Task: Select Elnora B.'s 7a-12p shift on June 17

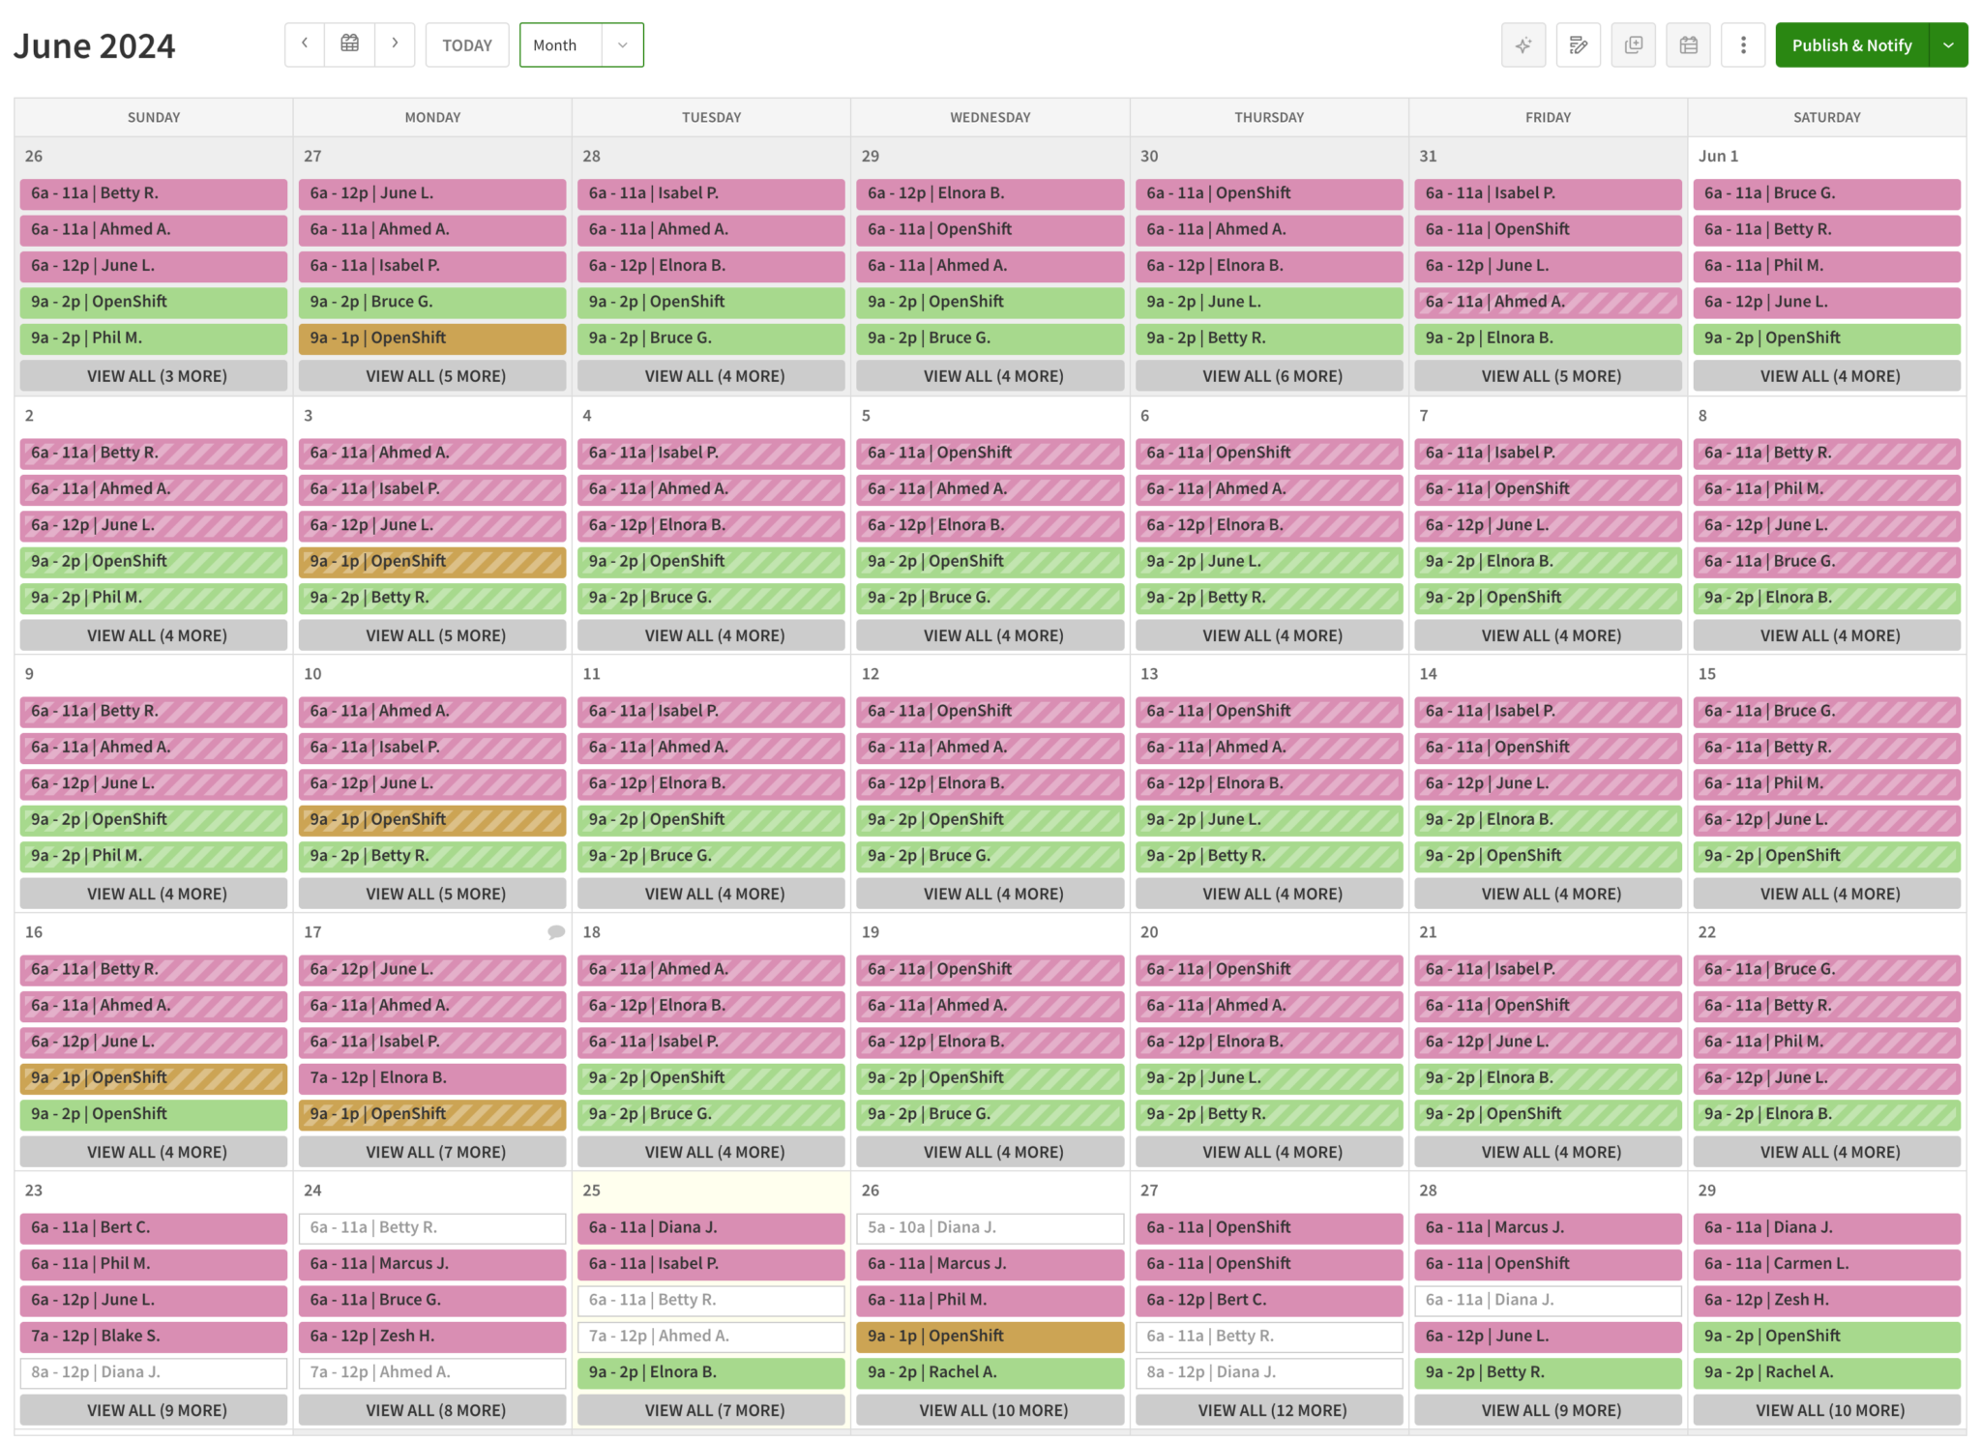Action: pyautogui.click(x=431, y=1077)
